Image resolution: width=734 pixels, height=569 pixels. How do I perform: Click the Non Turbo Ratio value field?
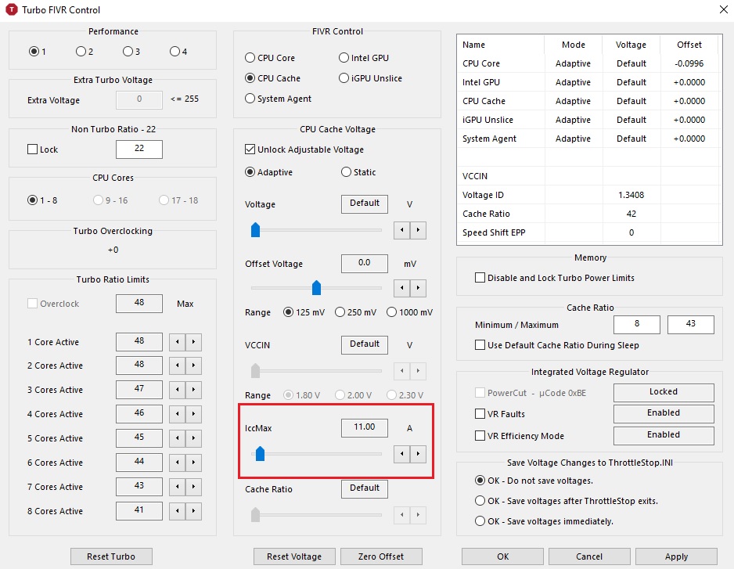coord(139,149)
